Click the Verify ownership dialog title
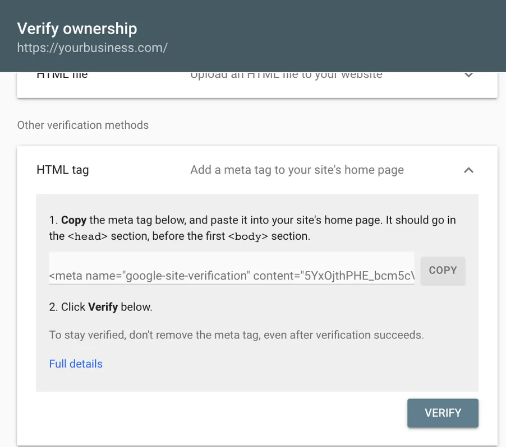The image size is (506, 447). pyautogui.click(x=77, y=29)
